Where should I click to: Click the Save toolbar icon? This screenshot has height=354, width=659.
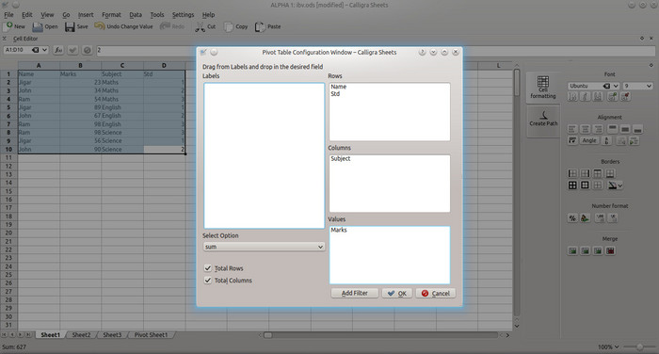70,27
